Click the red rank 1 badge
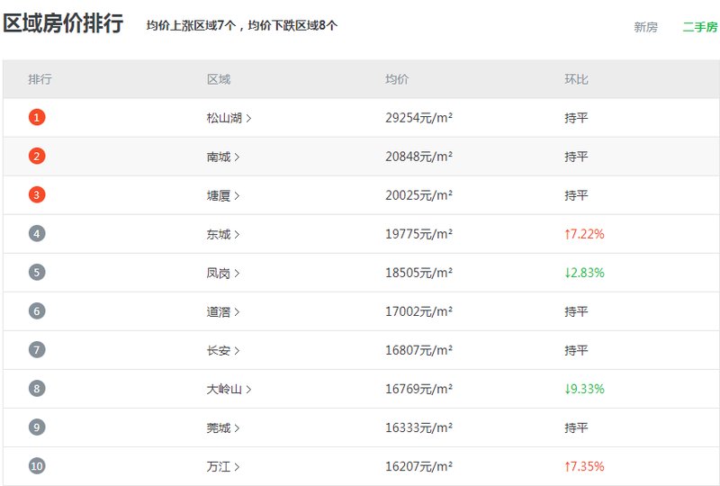Screen dimensions: 720x486 (x=37, y=118)
